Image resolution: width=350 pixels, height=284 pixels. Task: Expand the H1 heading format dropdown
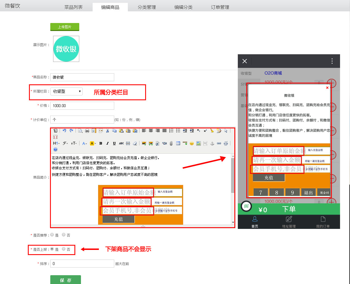tap(56, 143)
